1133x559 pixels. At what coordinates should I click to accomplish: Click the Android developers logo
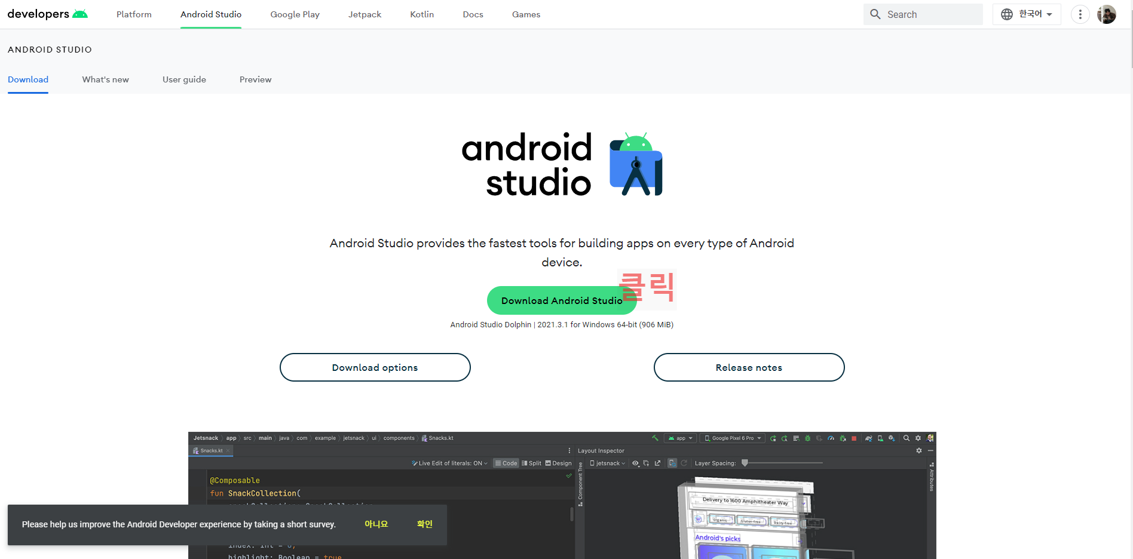pos(47,14)
